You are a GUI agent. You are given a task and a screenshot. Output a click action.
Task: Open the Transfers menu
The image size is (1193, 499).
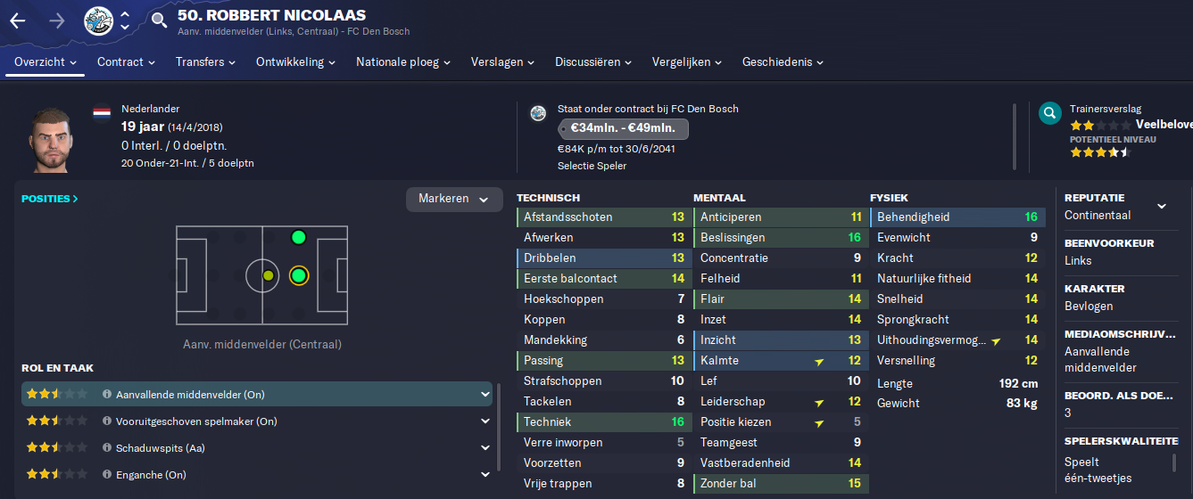(x=205, y=61)
